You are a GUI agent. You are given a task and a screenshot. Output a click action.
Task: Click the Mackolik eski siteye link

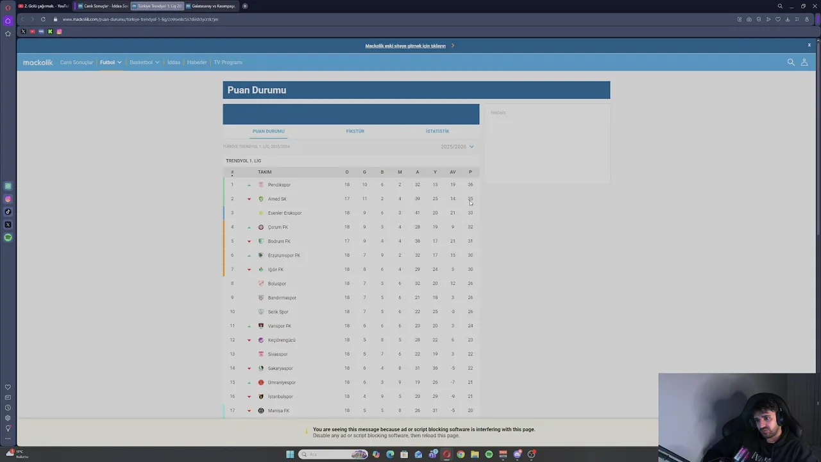coord(405,46)
